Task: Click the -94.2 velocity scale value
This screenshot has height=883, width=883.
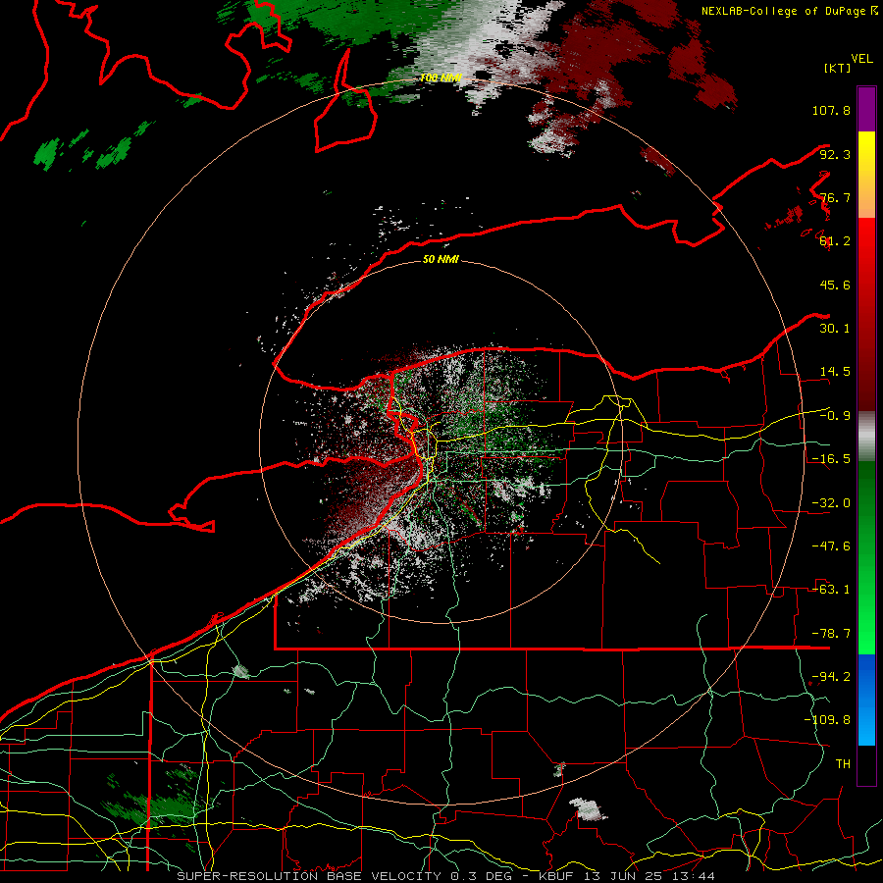Action: coord(831,677)
